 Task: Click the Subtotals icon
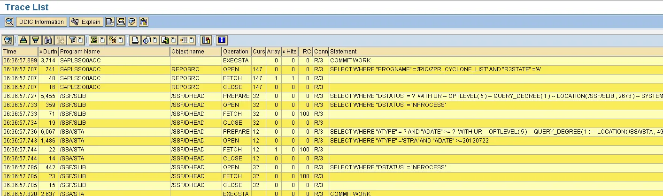coord(112,40)
